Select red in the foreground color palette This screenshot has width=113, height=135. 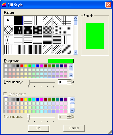(22, 66)
